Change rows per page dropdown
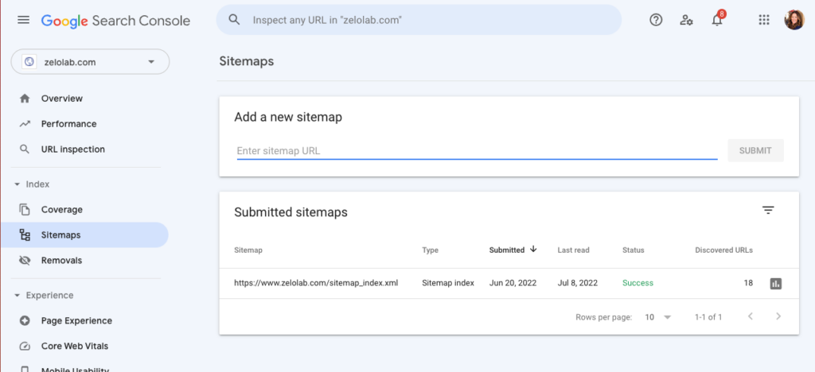Viewport: 815px width, 372px height. (658, 317)
